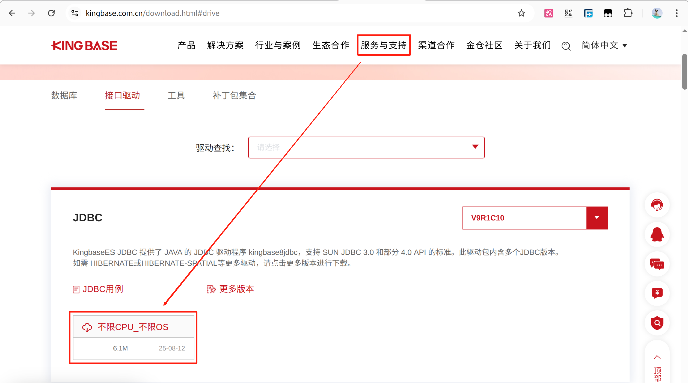Open the QR code extension icon
The width and height of the screenshot is (688, 383).
click(568, 13)
